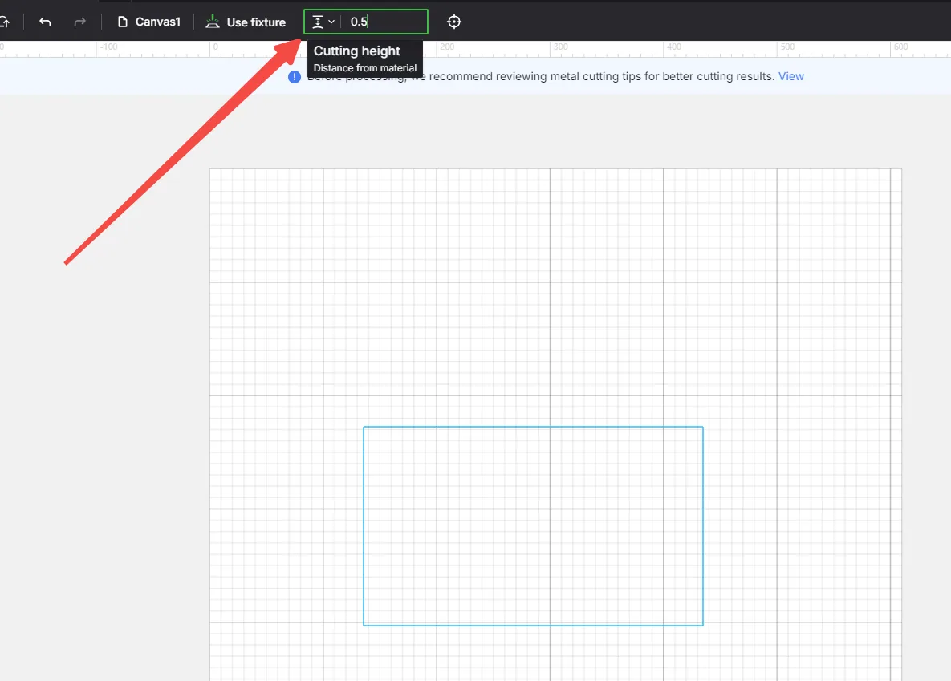Open the Canvas1 canvas name
This screenshot has width=951, height=681.
coord(157,22)
